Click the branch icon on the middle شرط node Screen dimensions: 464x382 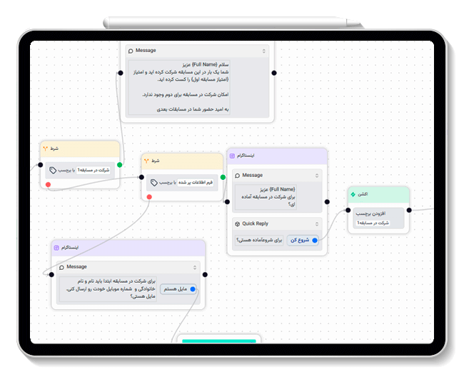pyautogui.click(x=147, y=161)
